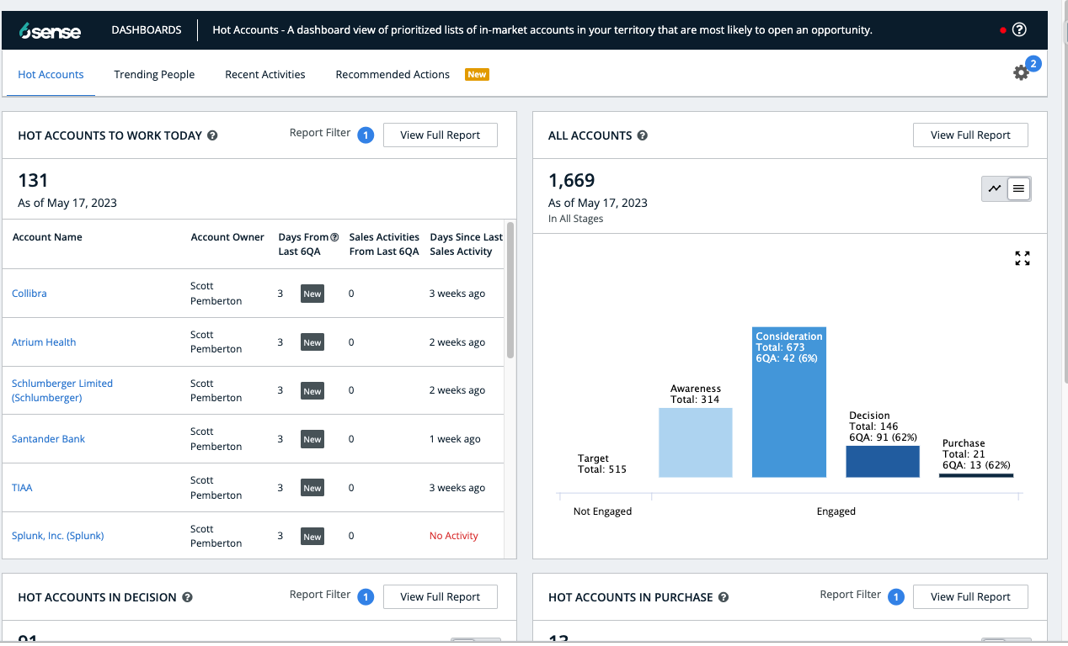Switch to the Recent Activities tab
The height and width of the screenshot is (646, 1068).
[x=265, y=74]
